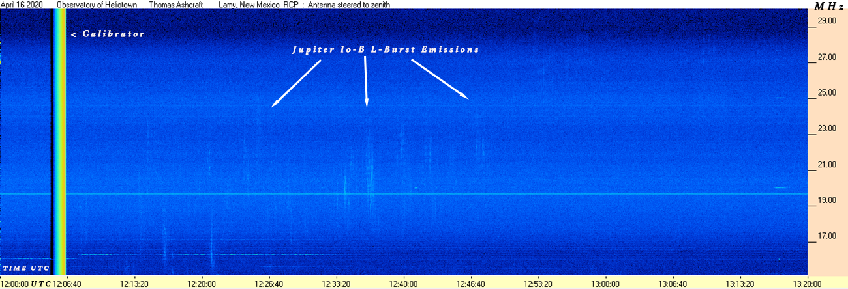Click the Jupiter Io-B L-Burst Emissions caption
This screenshot has width=848, height=289.
386,49
